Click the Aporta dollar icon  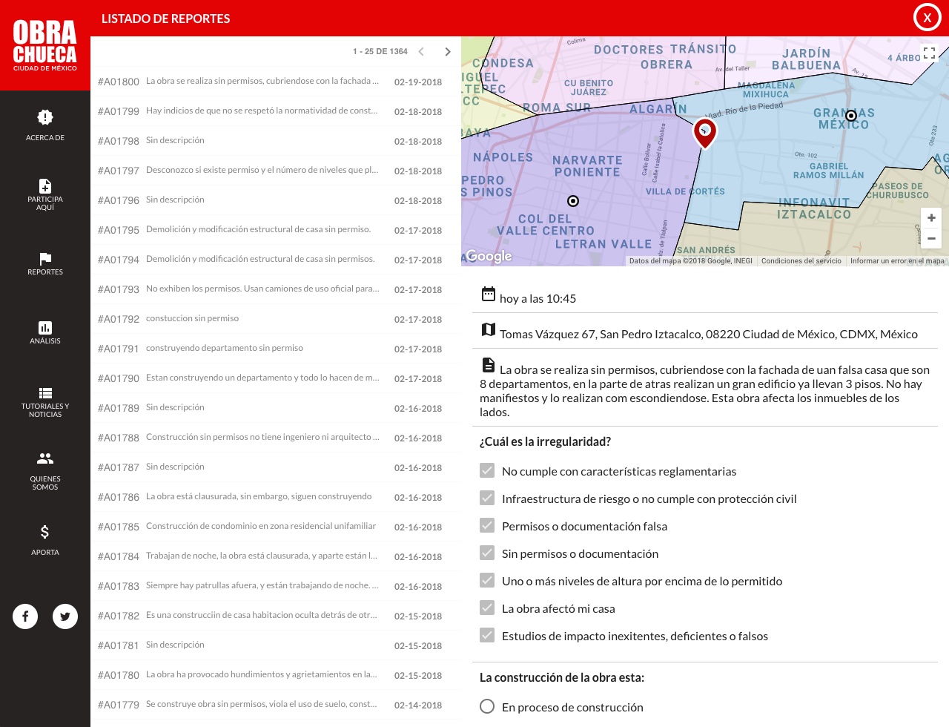(45, 532)
